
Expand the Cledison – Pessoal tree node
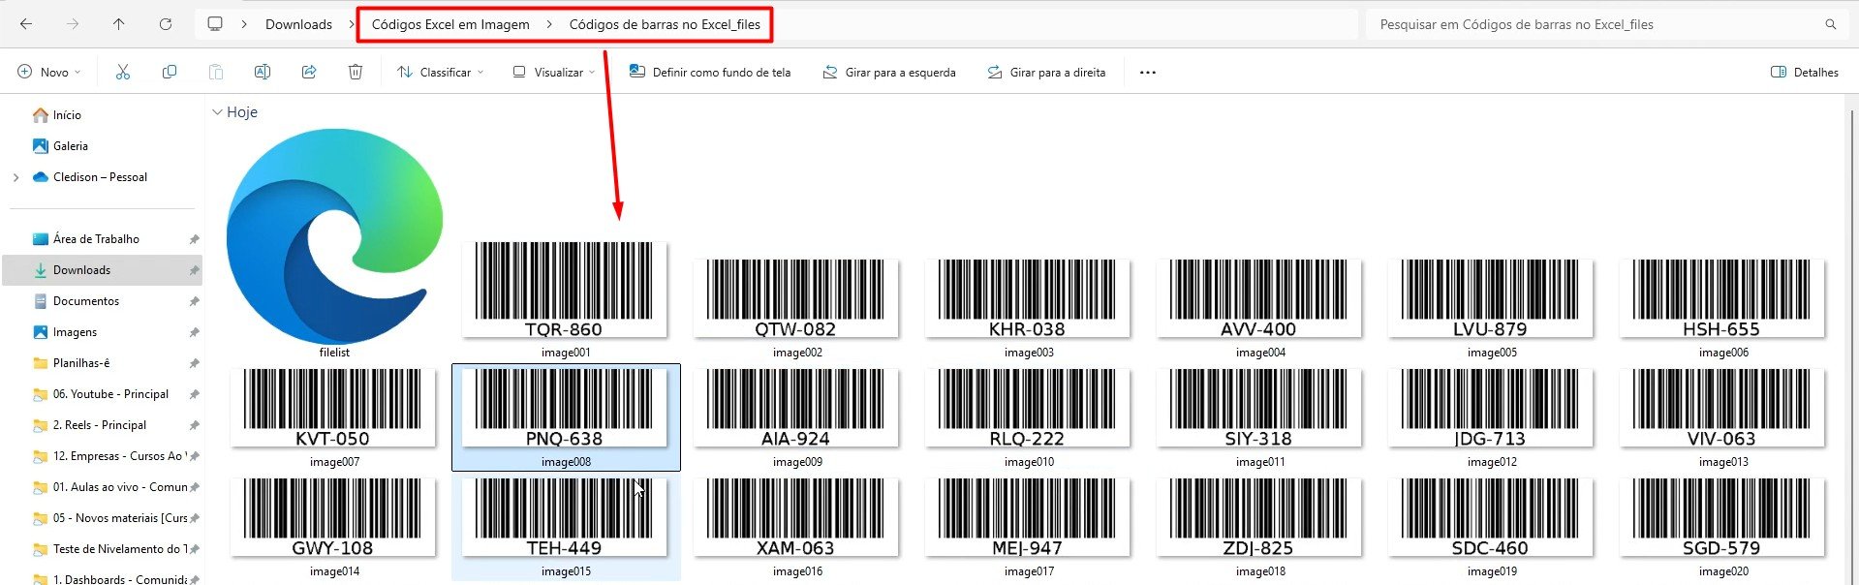[15, 177]
